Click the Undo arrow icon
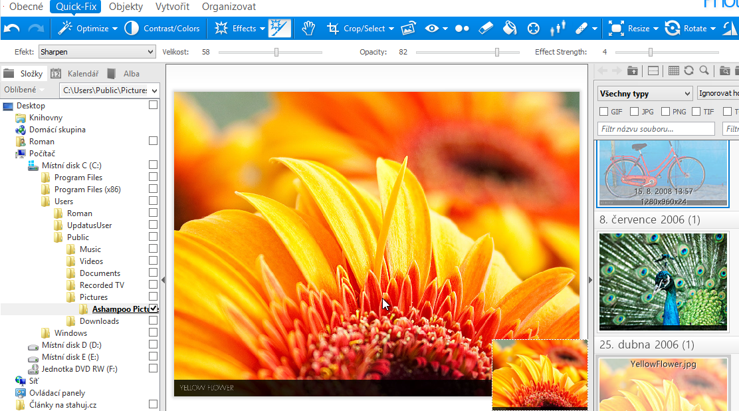The width and height of the screenshot is (739, 411). [x=12, y=29]
